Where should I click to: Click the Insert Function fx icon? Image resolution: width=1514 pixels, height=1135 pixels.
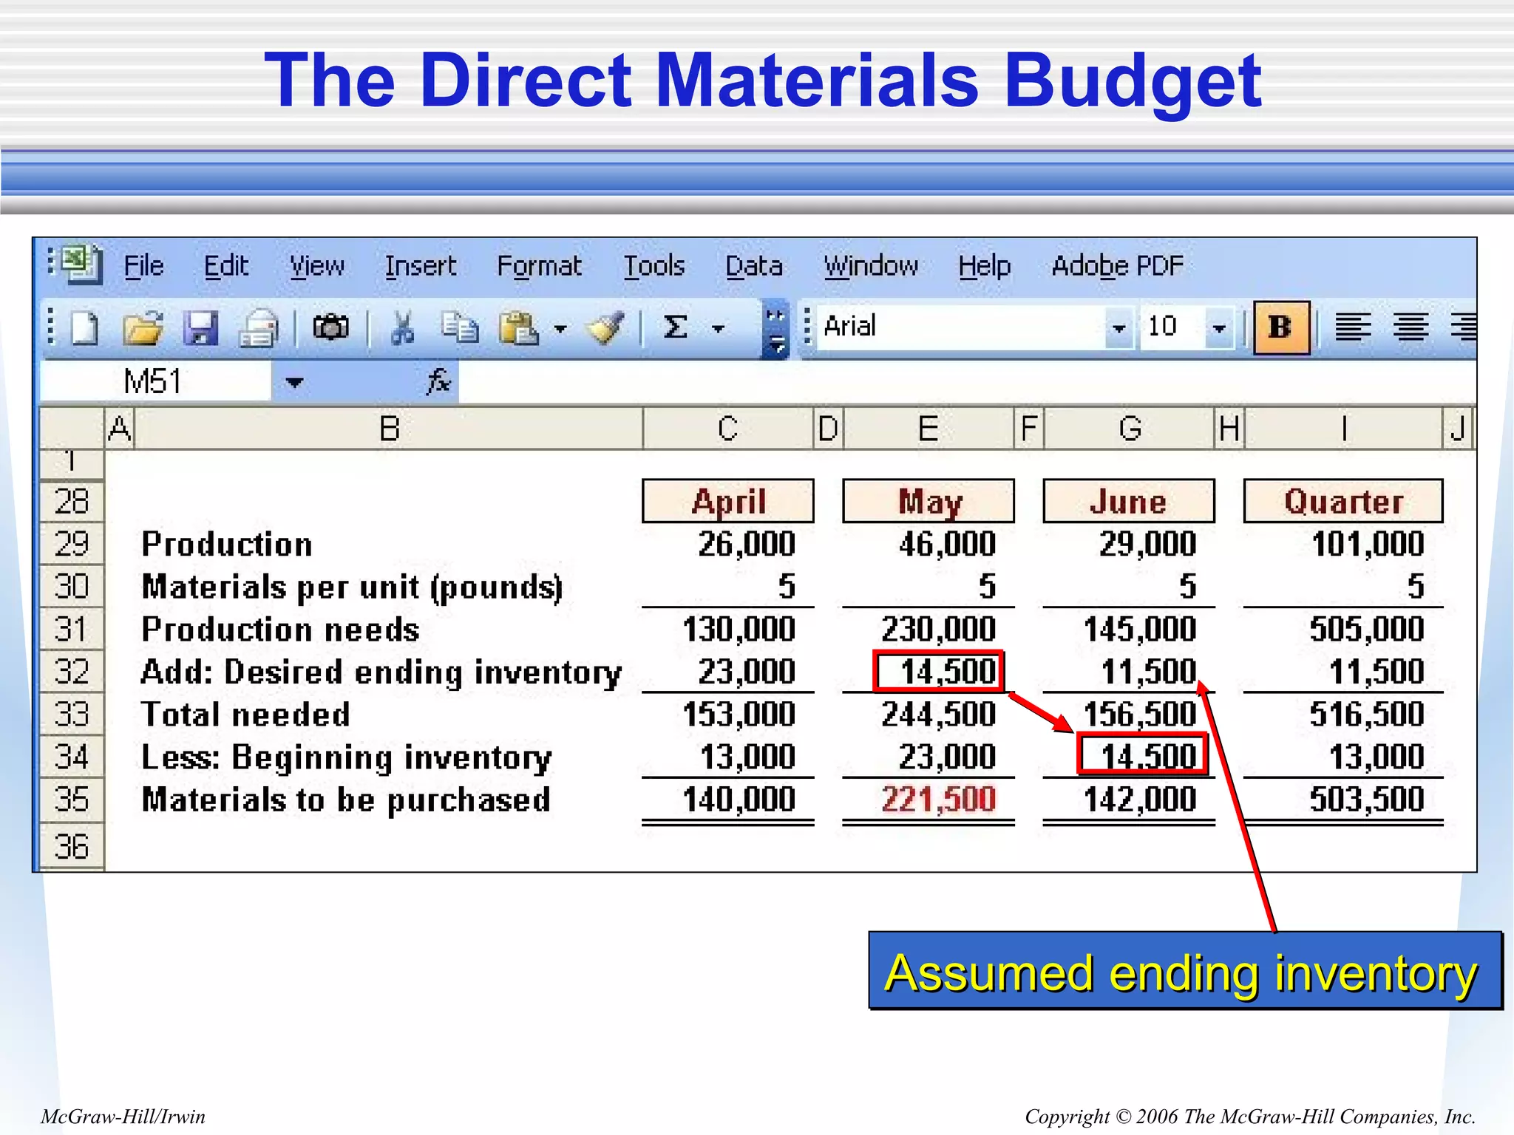point(438,381)
